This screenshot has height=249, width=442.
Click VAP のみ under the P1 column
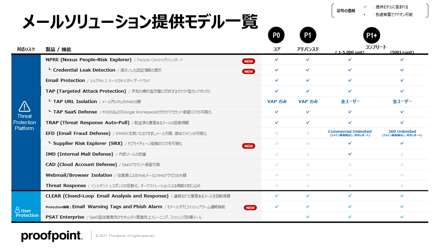click(308, 101)
